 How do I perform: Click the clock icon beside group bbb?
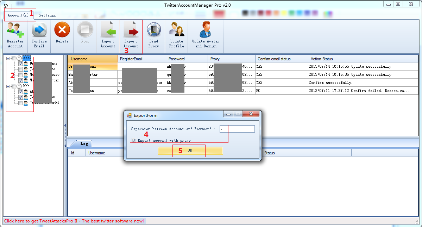tap(19, 86)
